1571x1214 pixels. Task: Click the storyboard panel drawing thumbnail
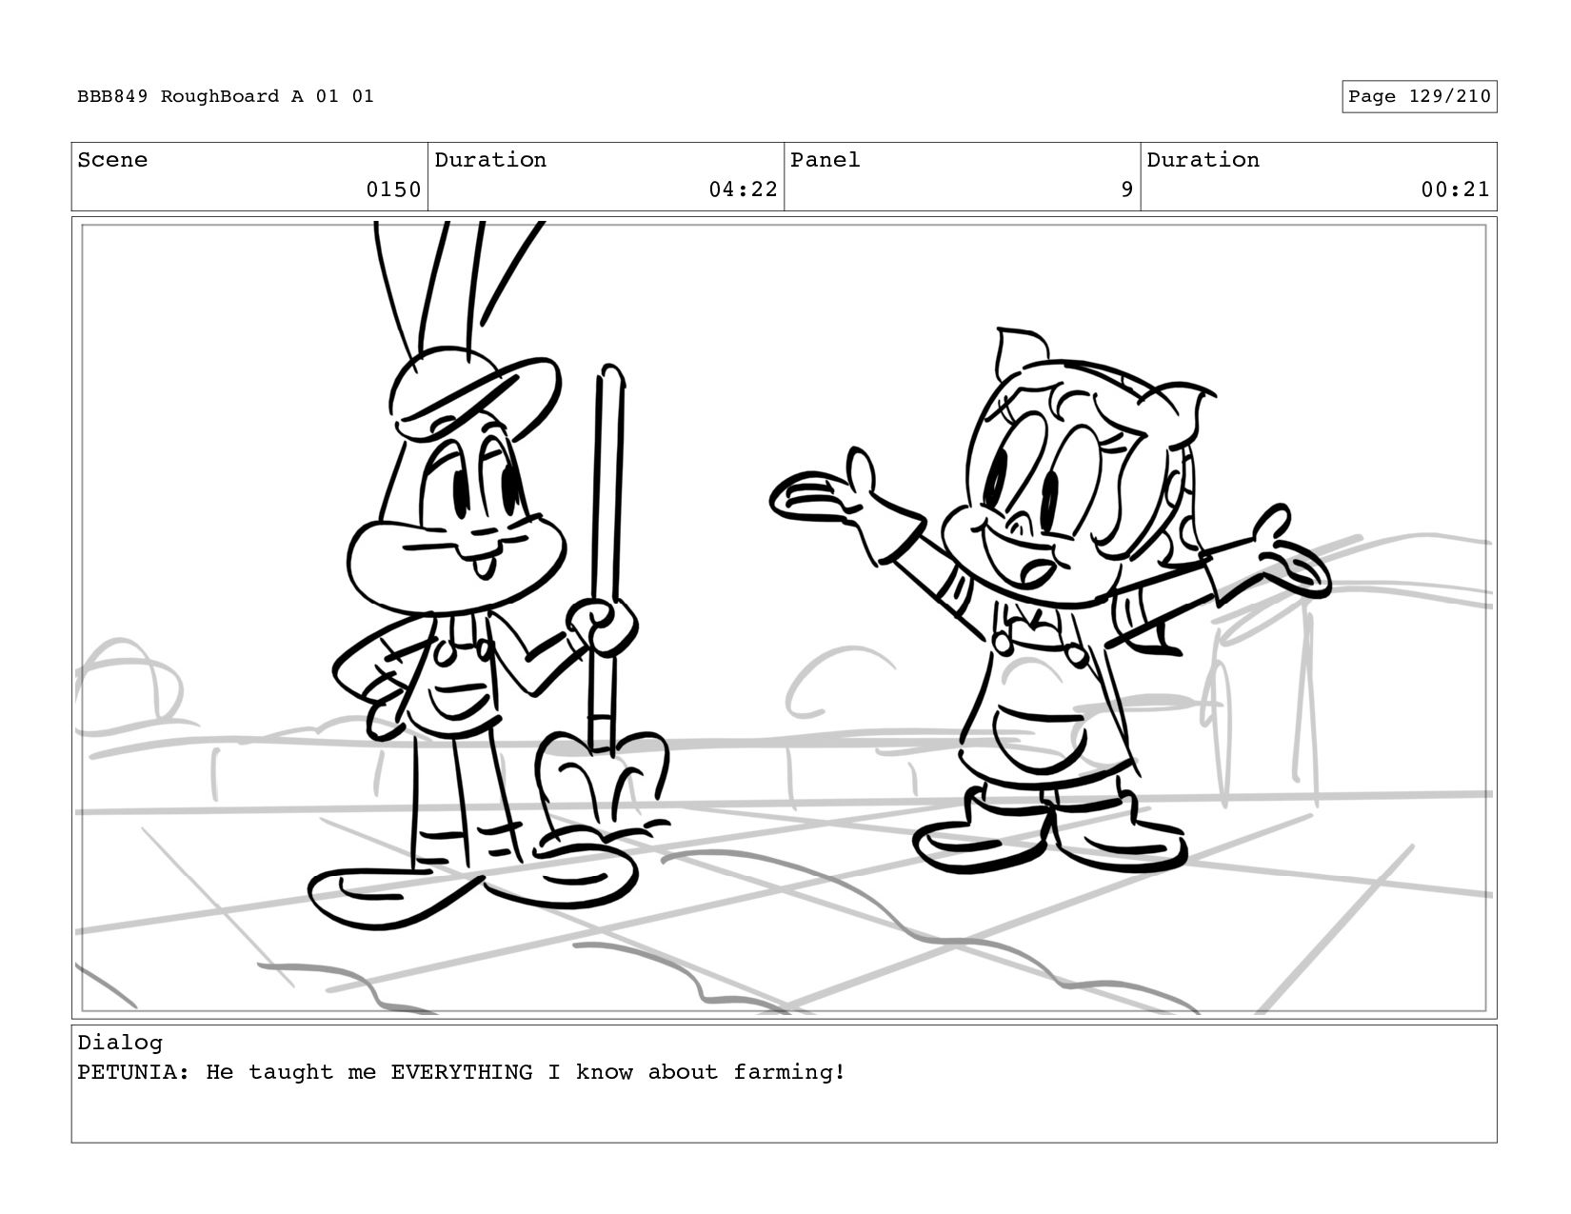(784, 618)
